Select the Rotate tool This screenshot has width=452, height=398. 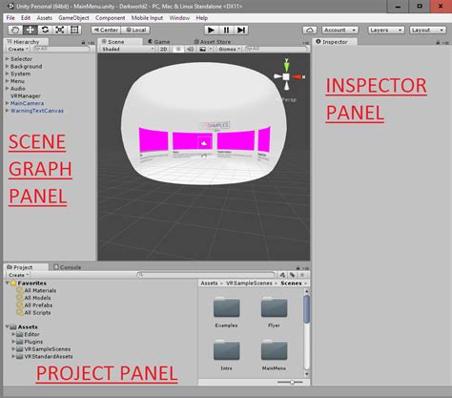click(x=45, y=30)
